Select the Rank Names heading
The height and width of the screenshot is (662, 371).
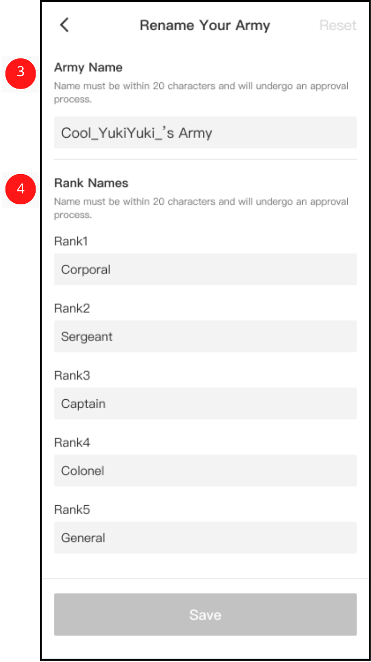[91, 183]
